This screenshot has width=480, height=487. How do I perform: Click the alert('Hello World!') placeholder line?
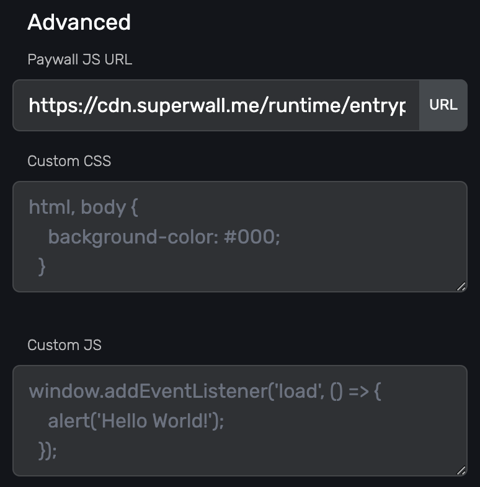(x=135, y=421)
